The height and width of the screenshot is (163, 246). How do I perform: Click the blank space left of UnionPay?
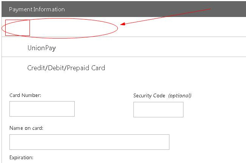coord(14,48)
